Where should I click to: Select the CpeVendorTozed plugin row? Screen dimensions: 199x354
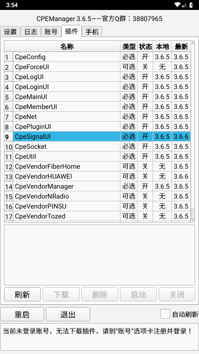(x=97, y=216)
